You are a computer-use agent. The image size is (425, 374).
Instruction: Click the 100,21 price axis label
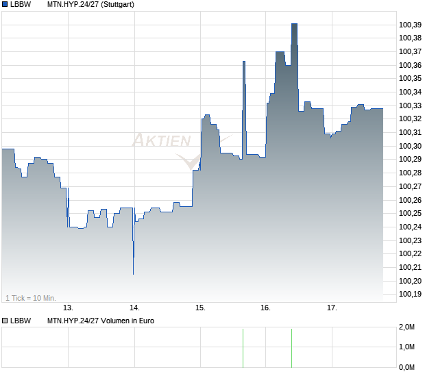click(410, 267)
